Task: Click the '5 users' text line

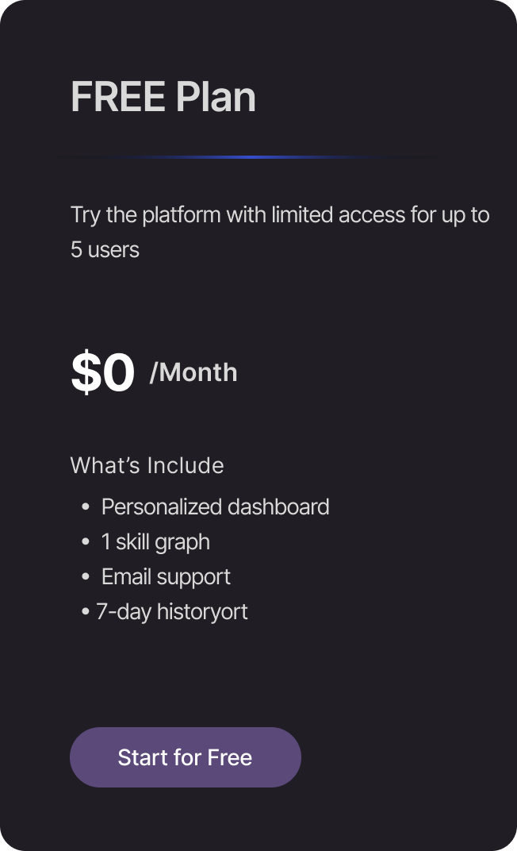Action: tap(105, 249)
